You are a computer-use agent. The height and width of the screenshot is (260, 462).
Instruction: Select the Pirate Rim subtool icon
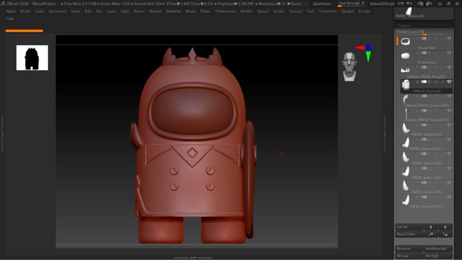point(405,41)
